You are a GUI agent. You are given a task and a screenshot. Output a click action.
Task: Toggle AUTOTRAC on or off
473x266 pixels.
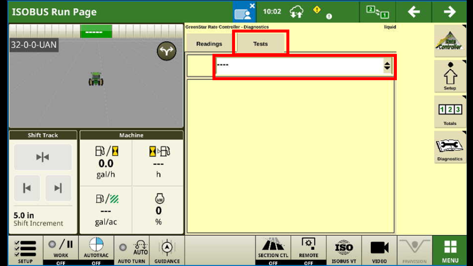tap(96, 250)
